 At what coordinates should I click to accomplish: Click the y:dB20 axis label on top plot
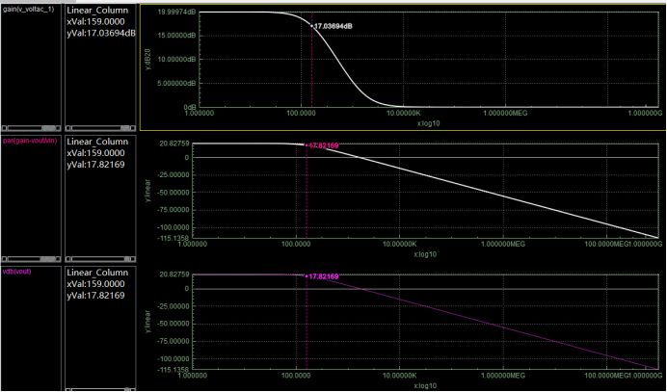(149, 58)
